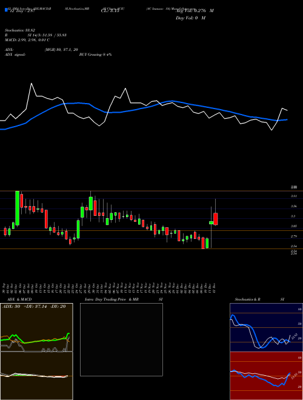Click the highest peak of white price line

click(x=32, y=84)
